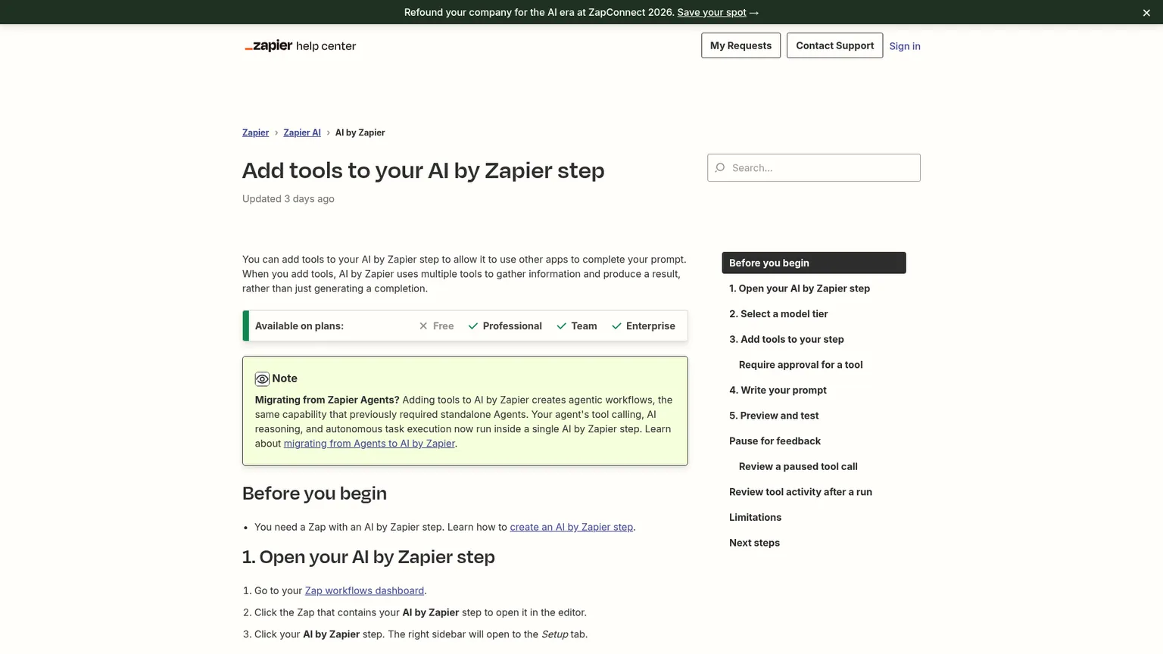This screenshot has height=654, width=1163.
Task: Jump to Review a paused tool call
Action: (798, 466)
